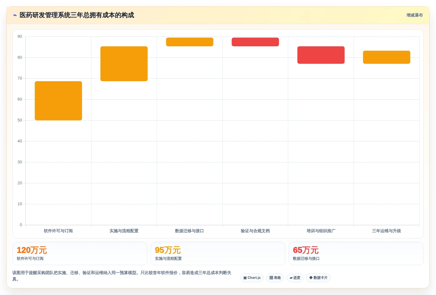Click the 医药研发管理系统三年总拥有成本的构成 title
This screenshot has width=436, height=295.
(77, 15)
